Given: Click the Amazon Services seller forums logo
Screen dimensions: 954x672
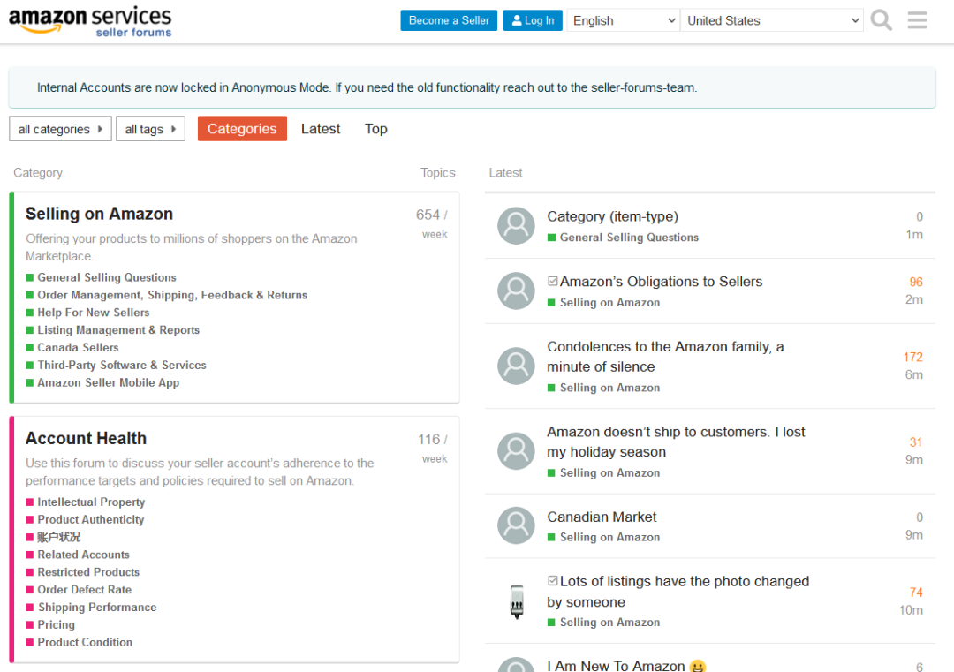Looking at the screenshot, I should [90, 21].
